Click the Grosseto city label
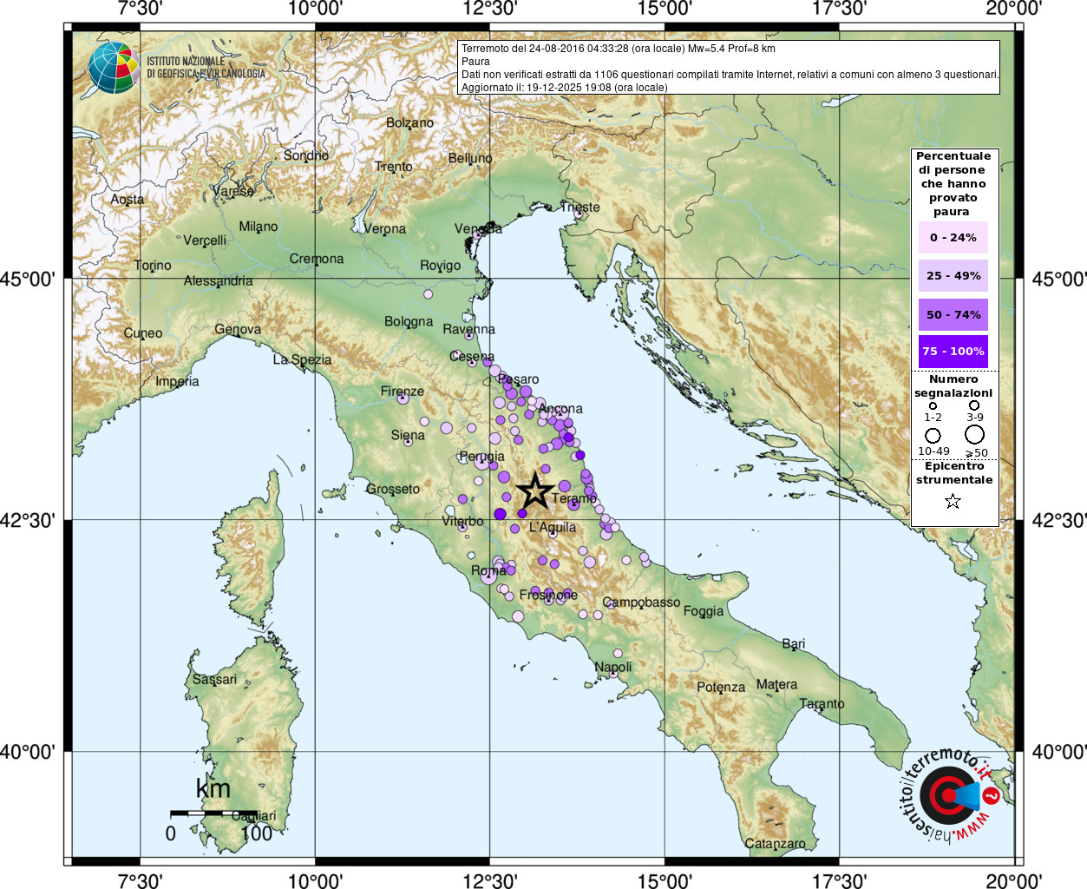 click(x=393, y=489)
